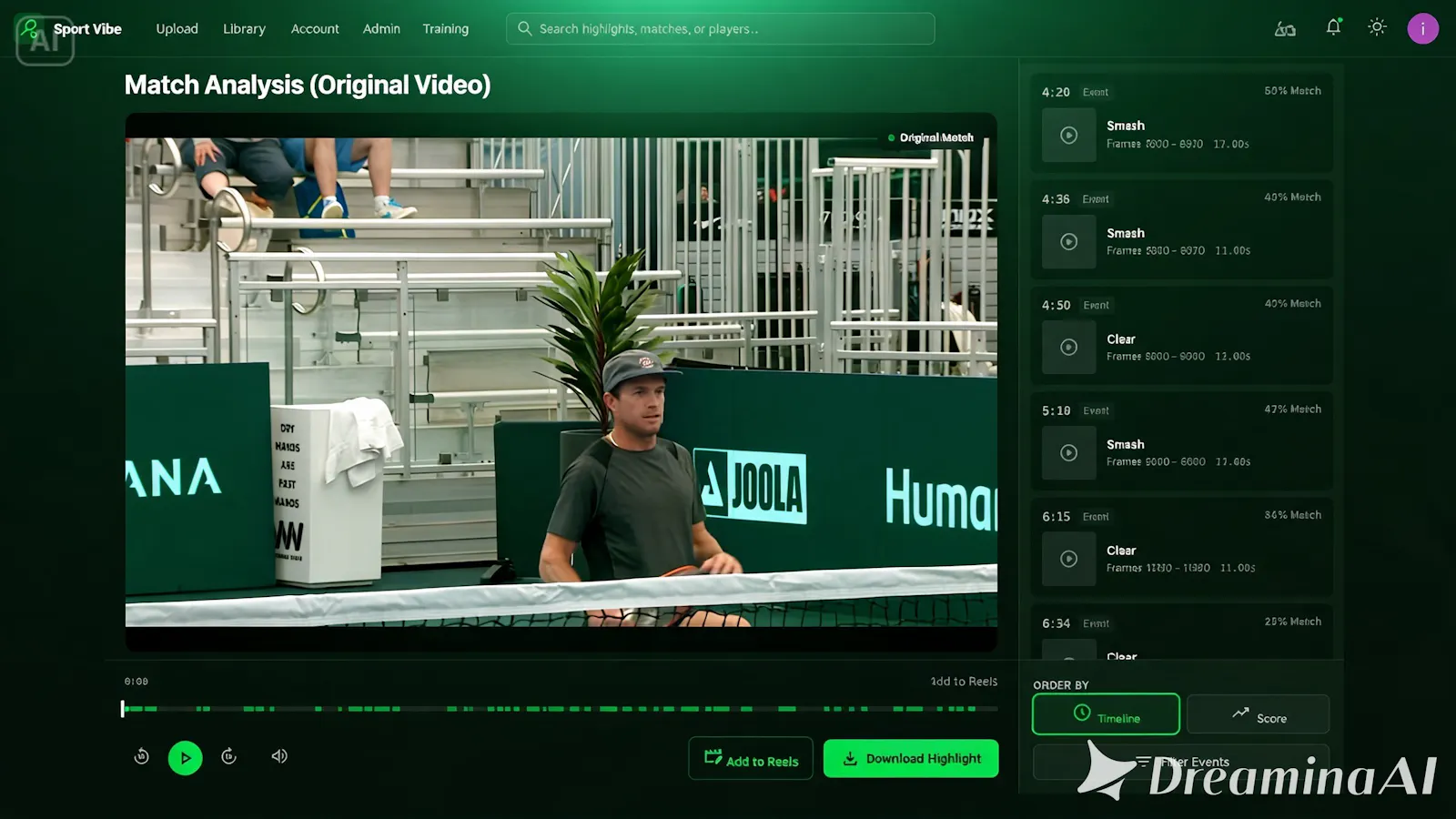The image size is (1456, 819).
Task: Toggle light/dark theme sun icon
Action: 1377,27
